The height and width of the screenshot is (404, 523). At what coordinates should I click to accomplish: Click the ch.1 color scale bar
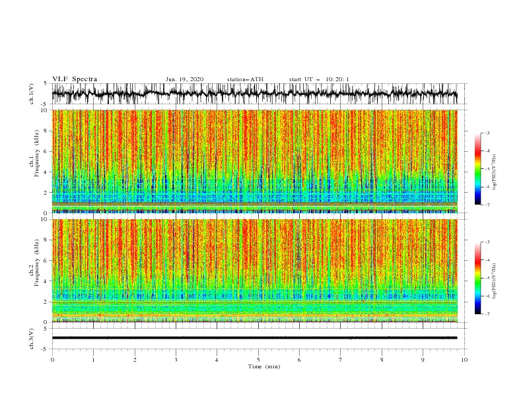[x=477, y=168]
